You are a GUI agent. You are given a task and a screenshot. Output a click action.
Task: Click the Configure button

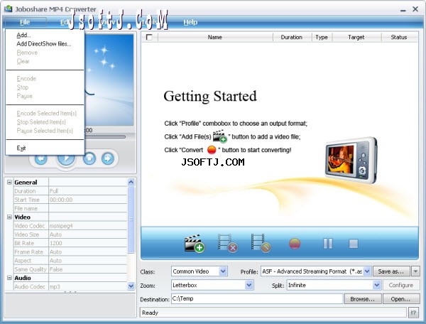tap(401, 285)
